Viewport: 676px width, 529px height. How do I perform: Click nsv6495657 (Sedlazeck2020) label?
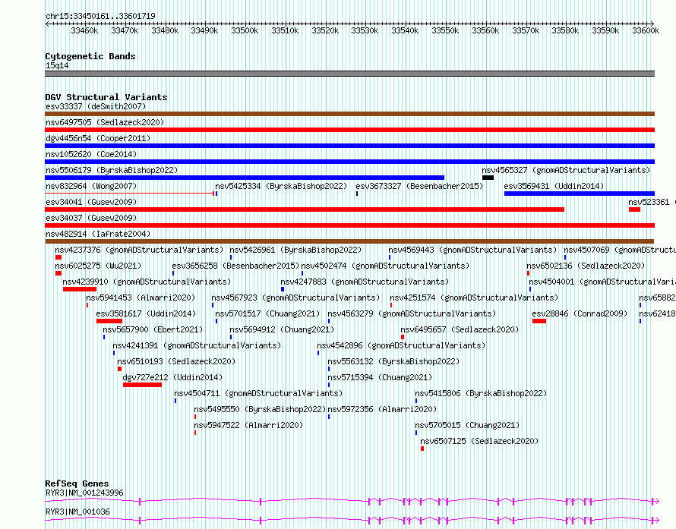(x=460, y=329)
